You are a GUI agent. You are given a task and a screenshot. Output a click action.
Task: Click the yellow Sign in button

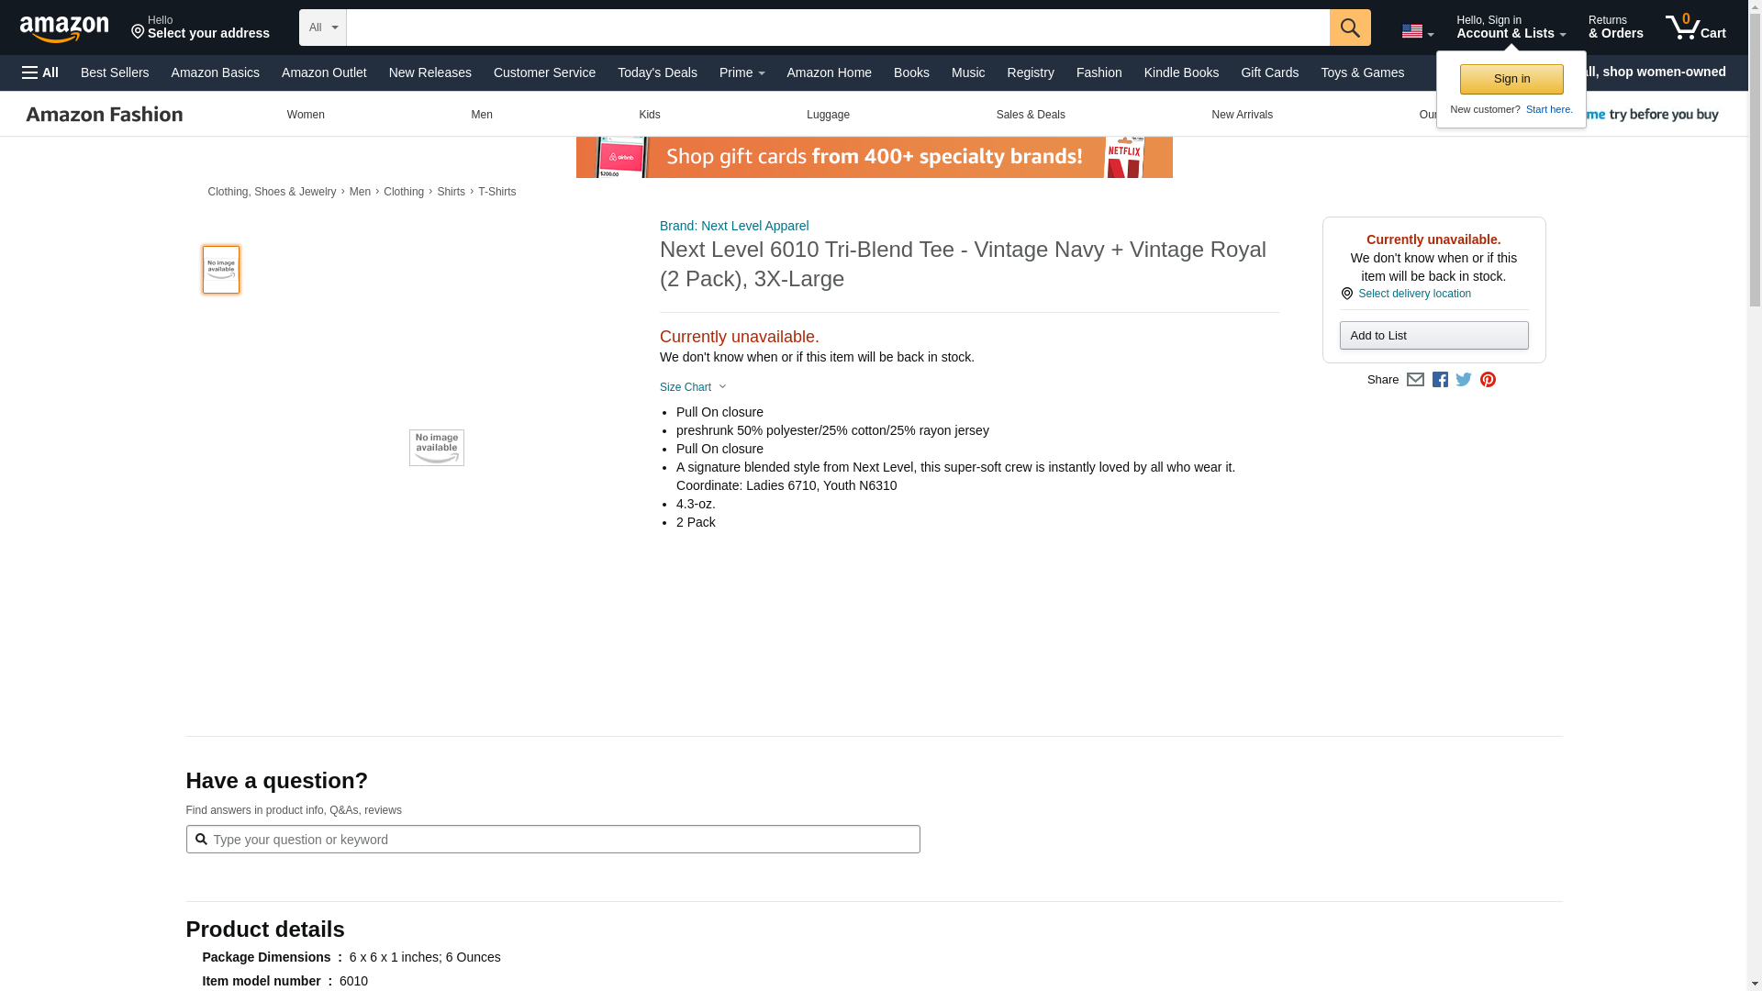click(x=1511, y=79)
